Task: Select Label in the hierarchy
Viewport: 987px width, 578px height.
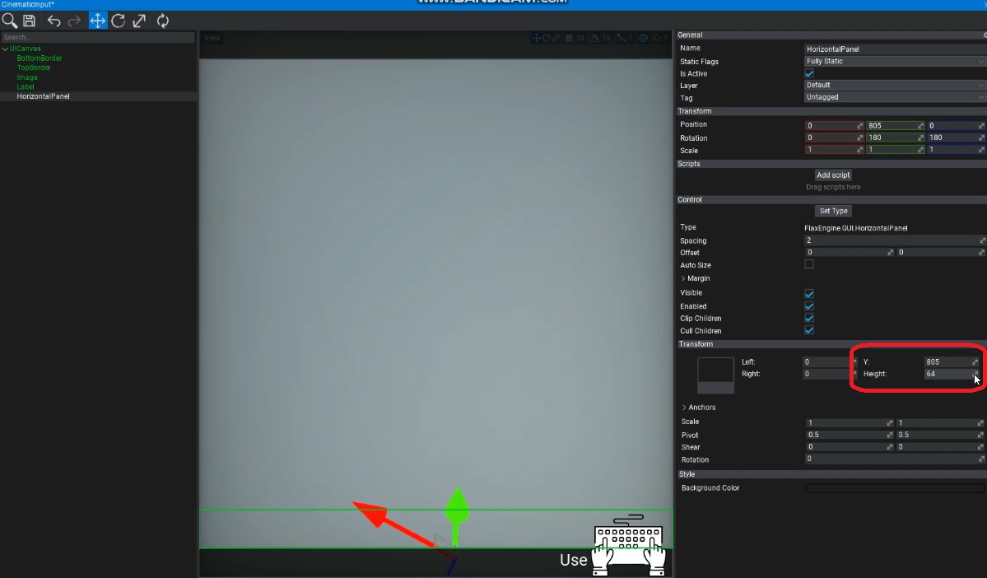Action: 26,87
